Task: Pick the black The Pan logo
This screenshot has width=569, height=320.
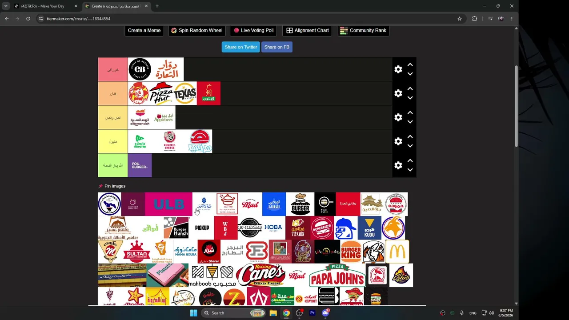Action: click(325, 204)
